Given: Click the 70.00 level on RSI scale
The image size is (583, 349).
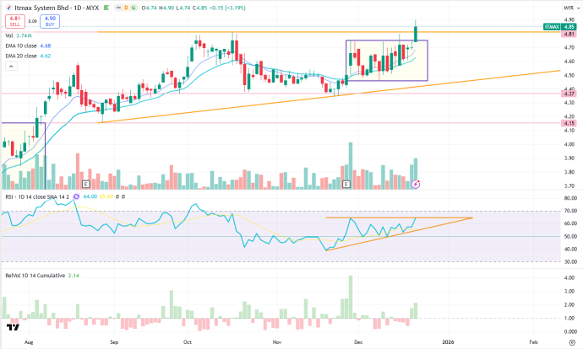Looking at the screenshot, I should tap(570, 211).
